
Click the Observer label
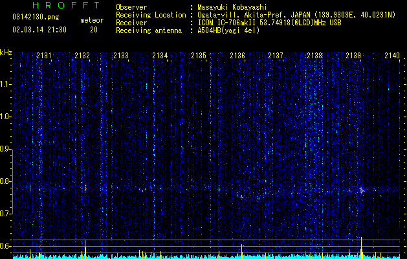131,7
